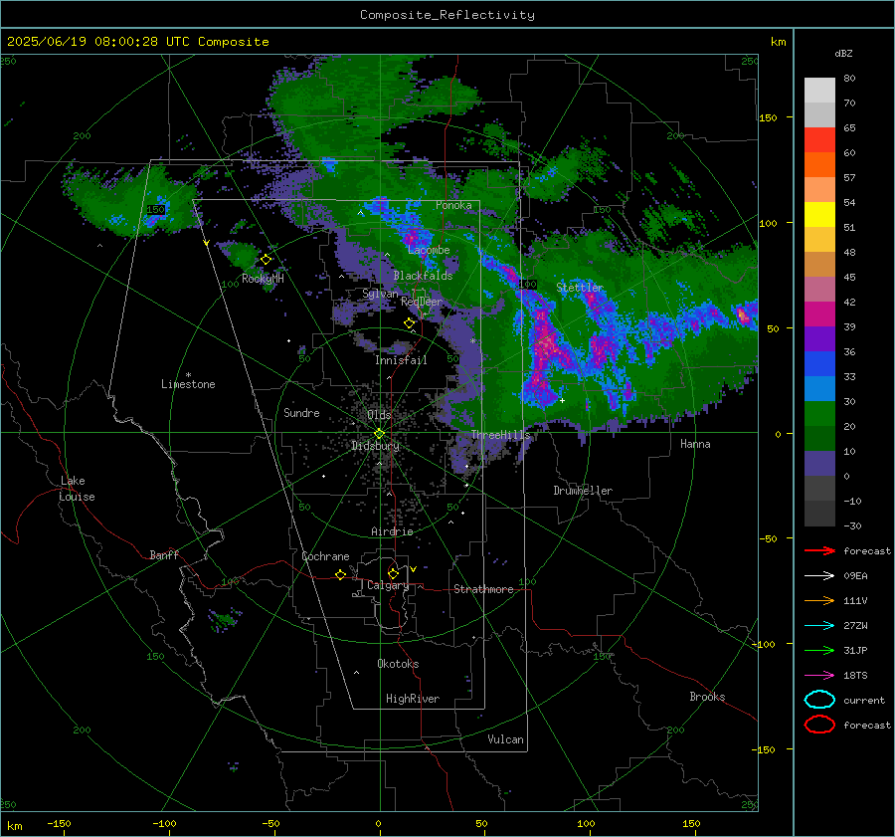Select the Olds label near radar center
Viewport: 895px width, 837px height.
tap(379, 415)
